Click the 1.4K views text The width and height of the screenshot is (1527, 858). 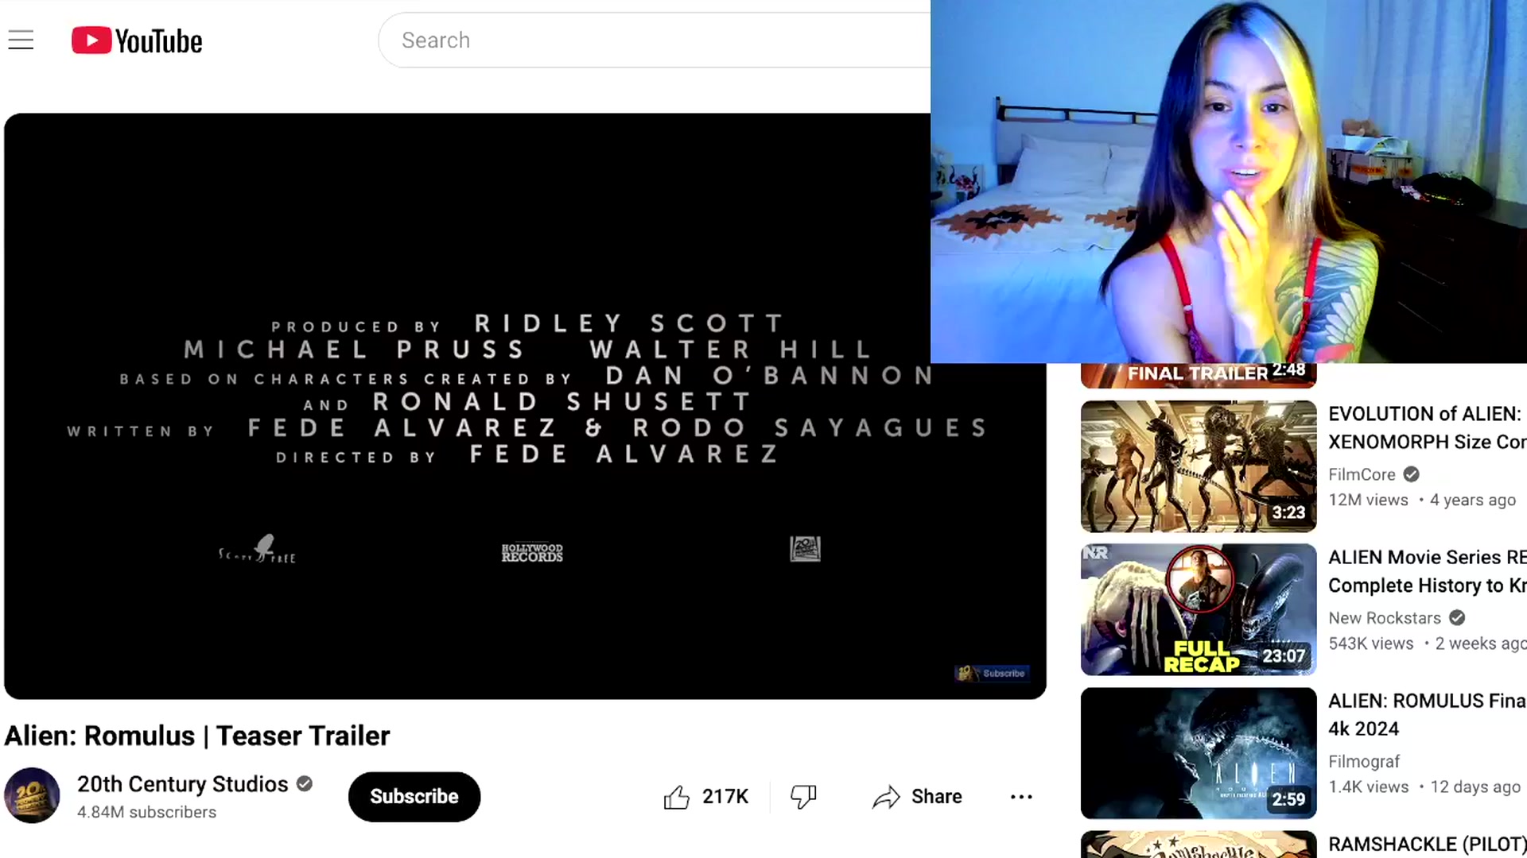(1368, 786)
